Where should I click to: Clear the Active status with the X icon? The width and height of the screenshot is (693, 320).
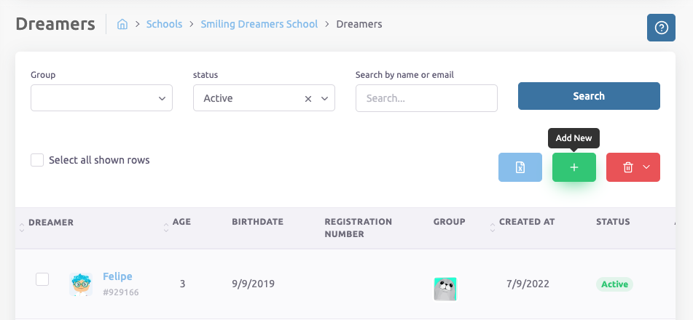[308, 98]
